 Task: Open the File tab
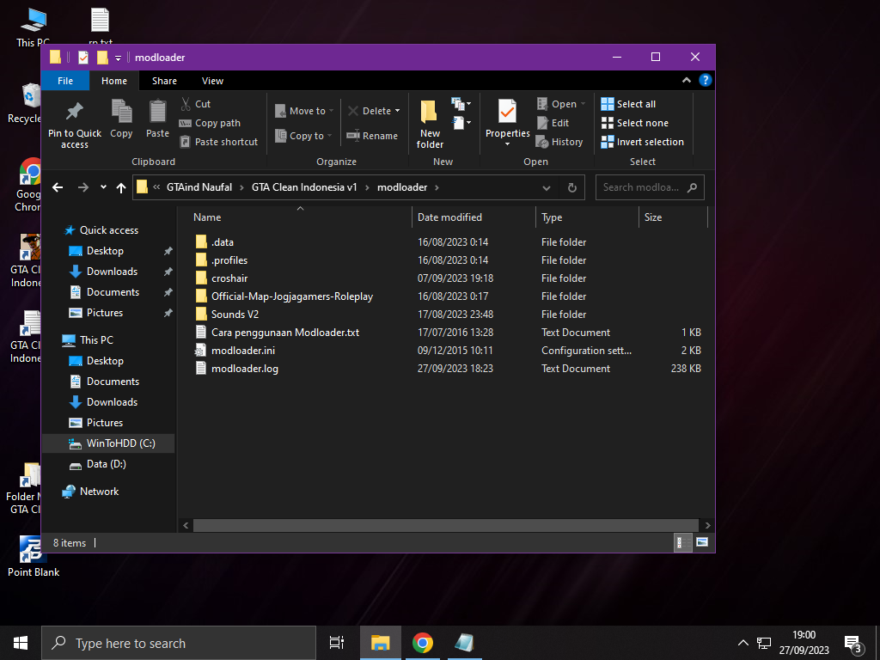pos(65,81)
